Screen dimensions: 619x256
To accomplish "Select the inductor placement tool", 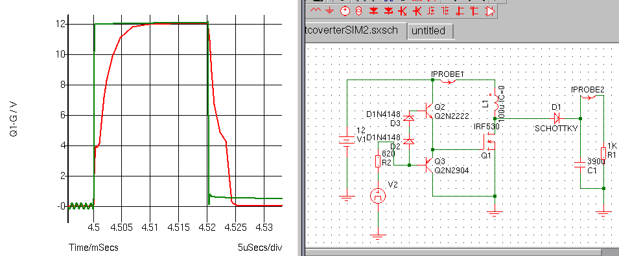I will 316,10.
